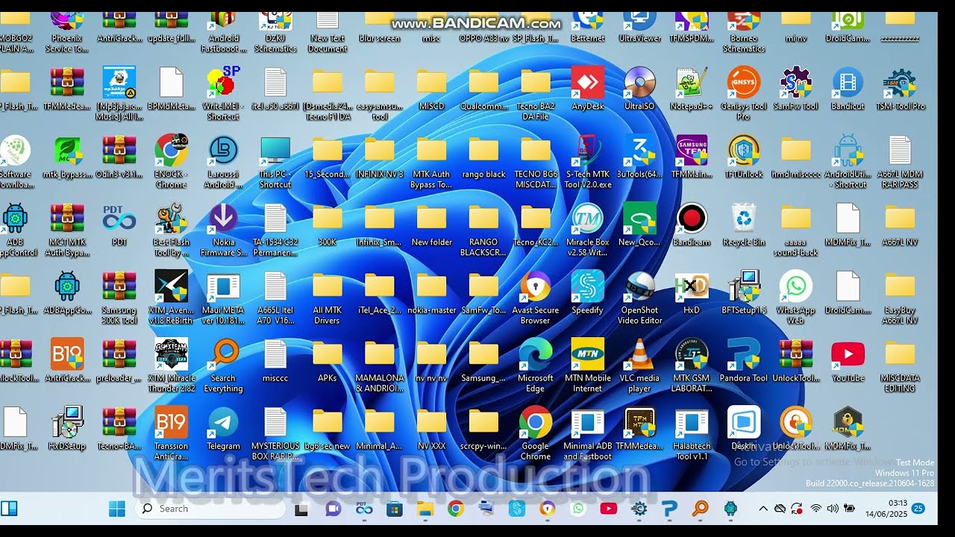Open the MTK Auth Bypass folder
Viewport: 955px width, 537px height.
tap(431, 162)
